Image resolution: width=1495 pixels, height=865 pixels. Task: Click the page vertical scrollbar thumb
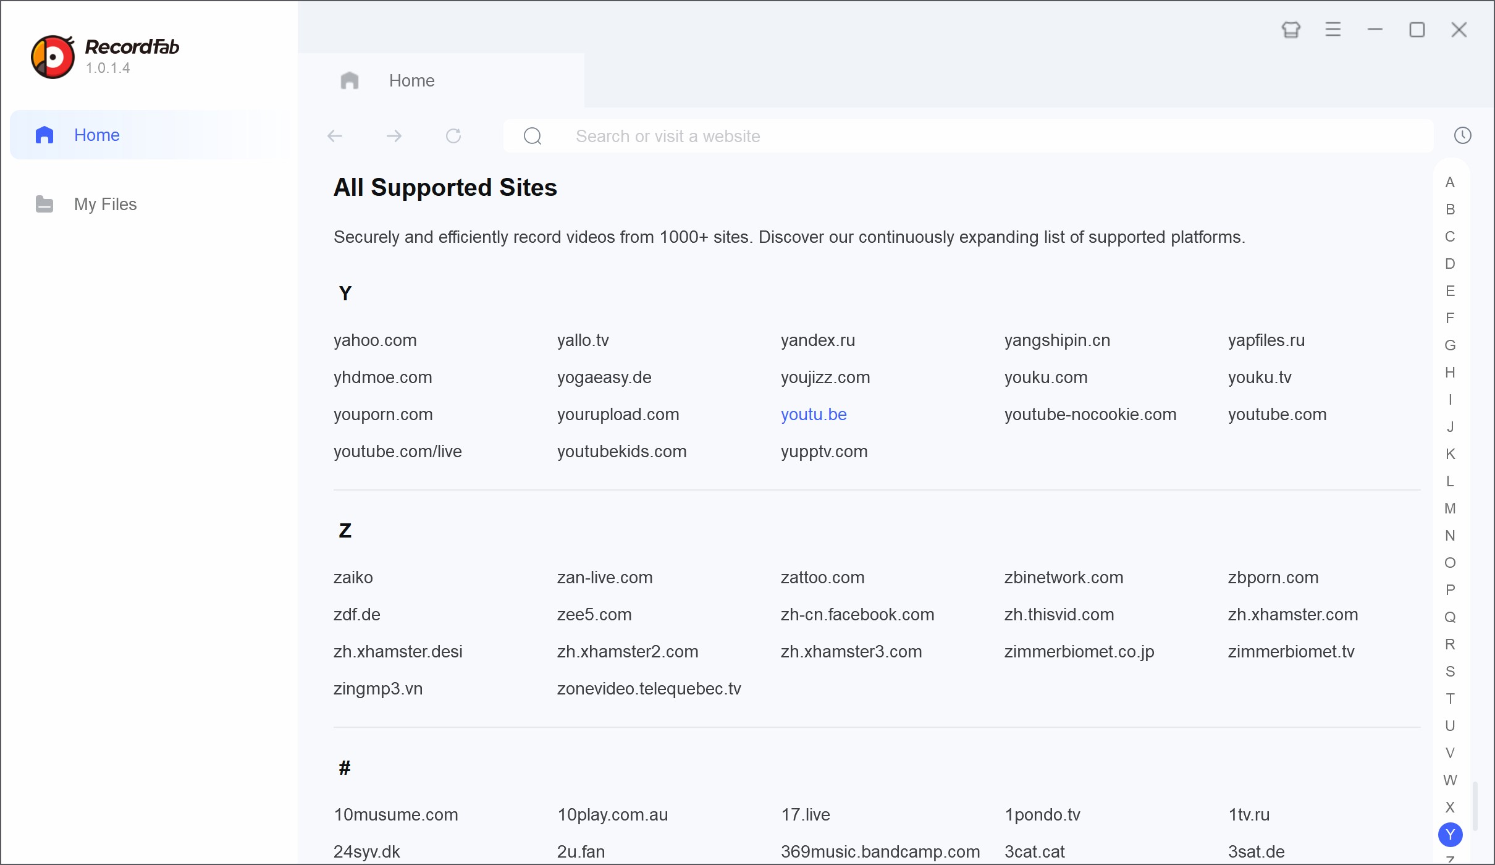coord(1475,806)
